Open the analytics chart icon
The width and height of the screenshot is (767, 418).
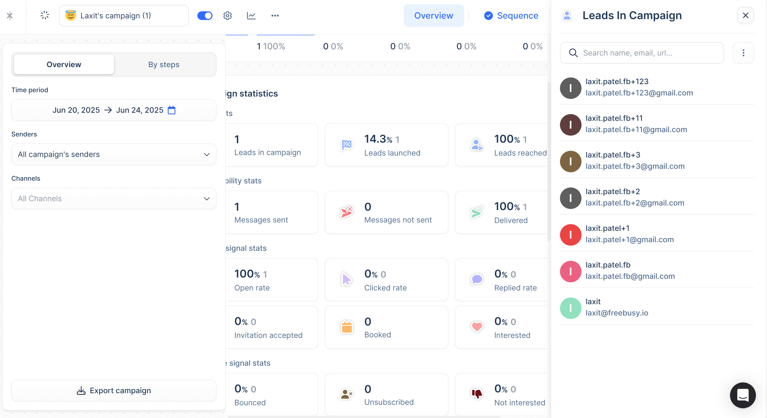coord(251,15)
